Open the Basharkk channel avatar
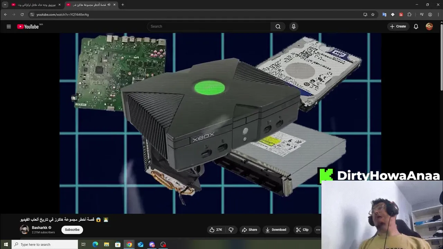The width and height of the screenshot is (443, 249). pyautogui.click(x=25, y=230)
